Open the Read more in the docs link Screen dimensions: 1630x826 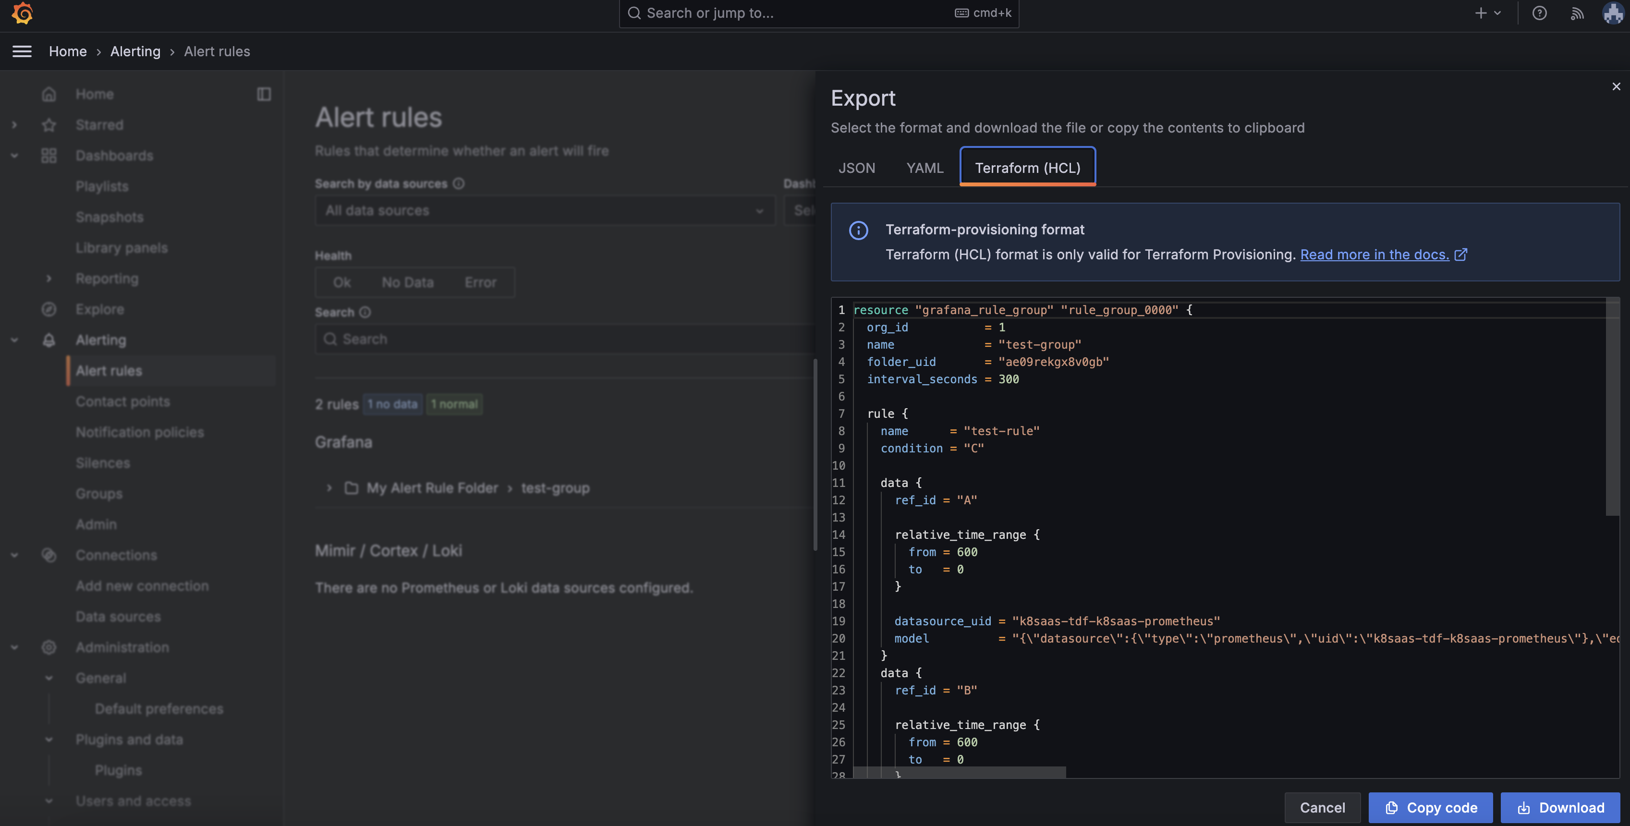[x=1375, y=255]
